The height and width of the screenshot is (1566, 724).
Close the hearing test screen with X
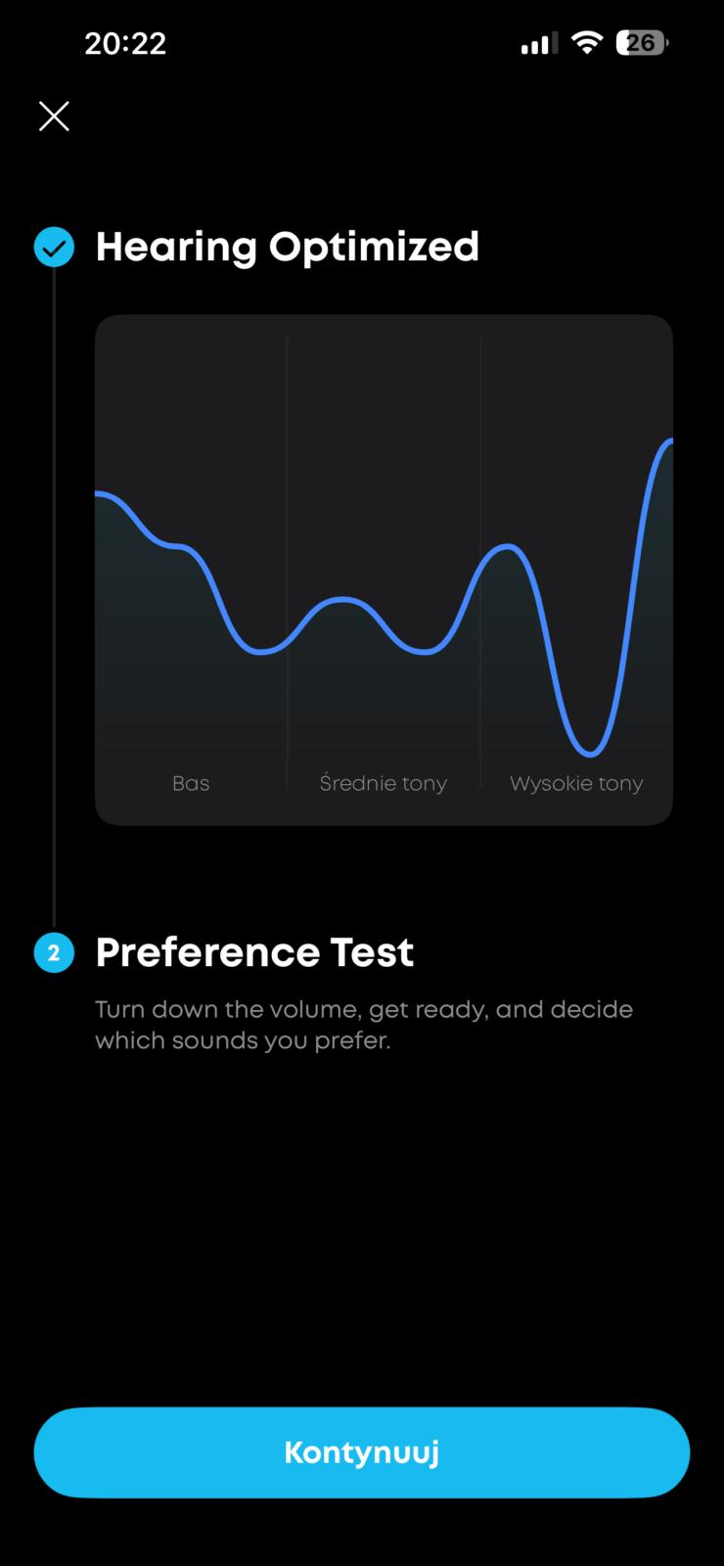click(x=54, y=116)
